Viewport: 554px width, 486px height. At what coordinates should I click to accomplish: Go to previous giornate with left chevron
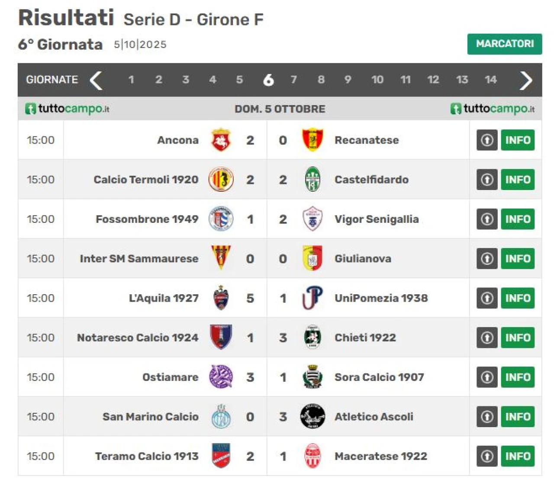tap(96, 80)
